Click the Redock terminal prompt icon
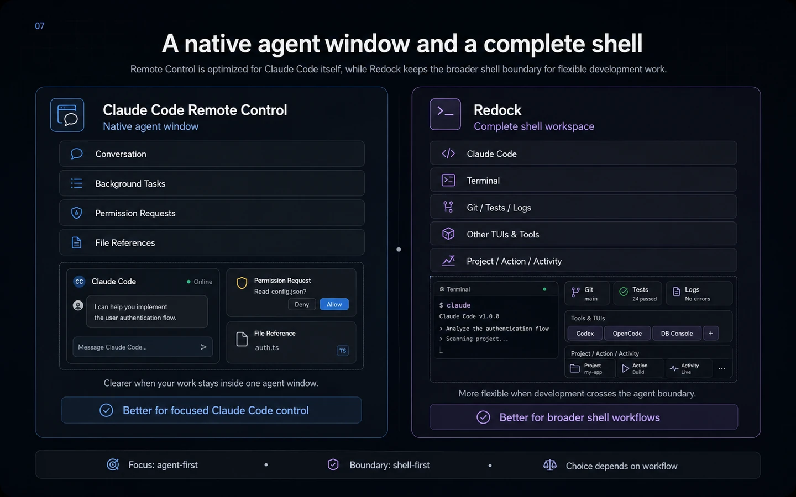This screenshot has width=796, height=497. tap(445, 114)
